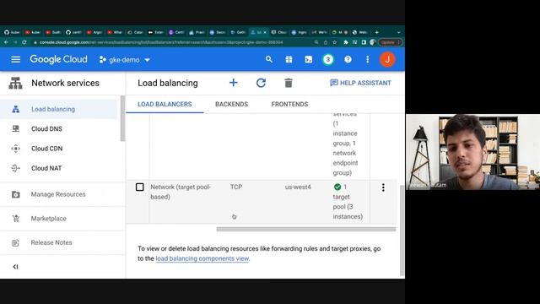The image size is (540, 304).
Task: Open the main navigation hamburger menu
Action: (x=15, y=60)
